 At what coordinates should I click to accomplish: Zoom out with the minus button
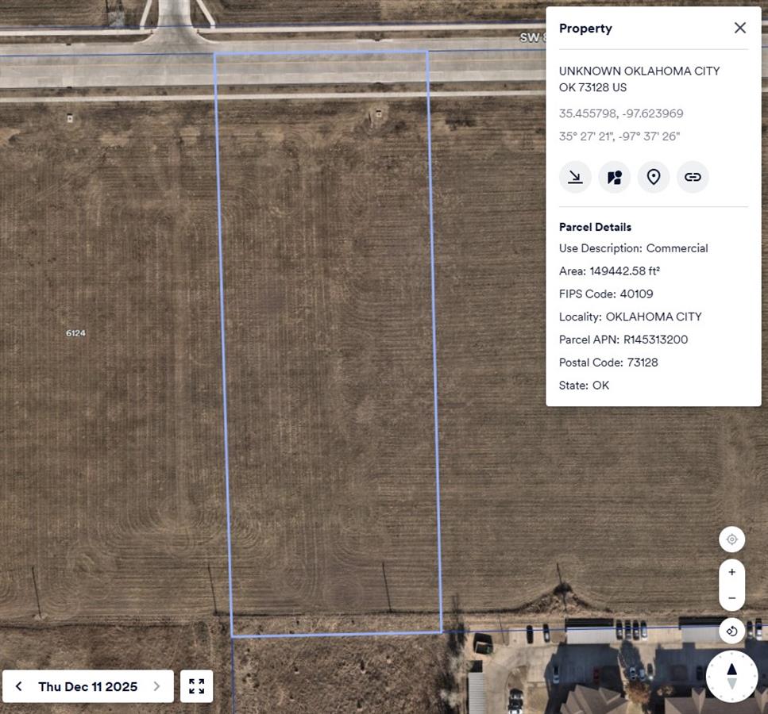[731, 598]
